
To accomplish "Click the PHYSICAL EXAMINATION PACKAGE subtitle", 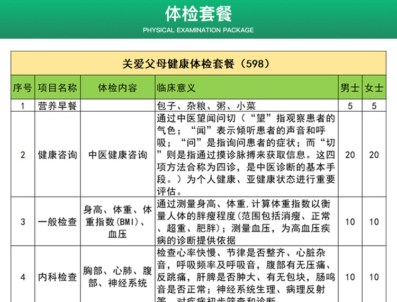I will (198, 30).
